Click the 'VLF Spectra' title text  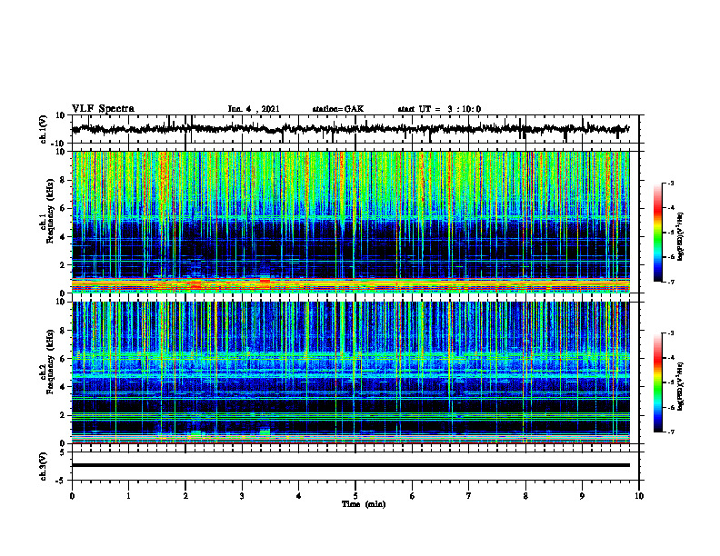tap(103, 109)
